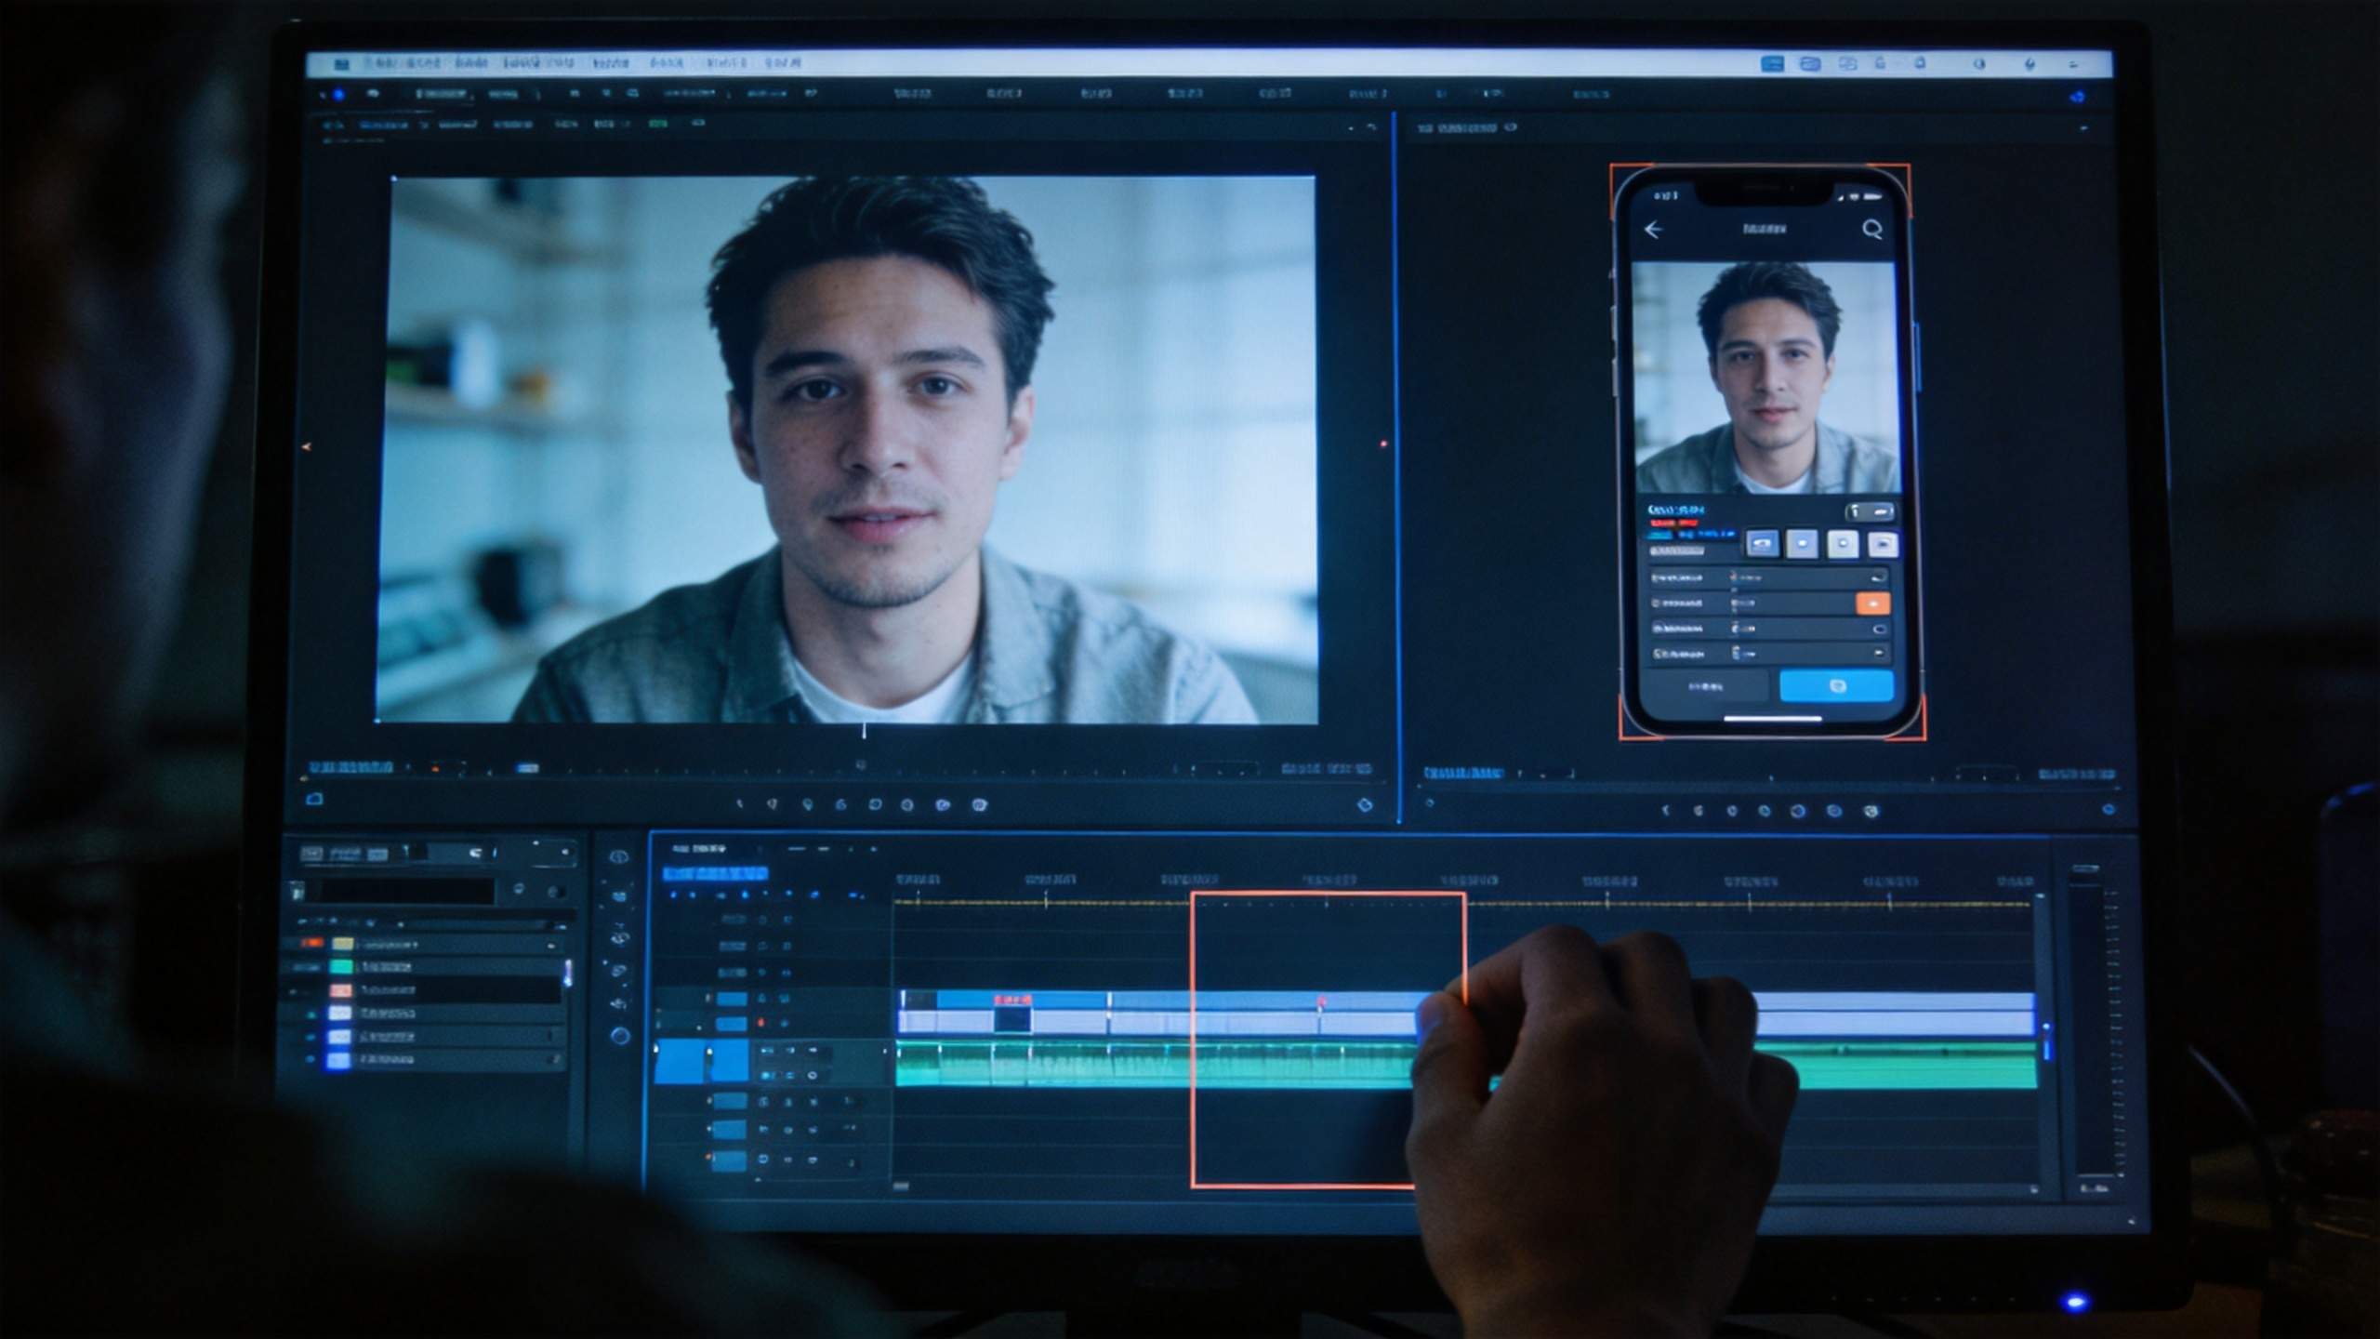The width and height of the screenshot is (2380, 1339).
Task: Click the large face video in the source monitor
Action: pyautogui.click(x=846, y=449)
